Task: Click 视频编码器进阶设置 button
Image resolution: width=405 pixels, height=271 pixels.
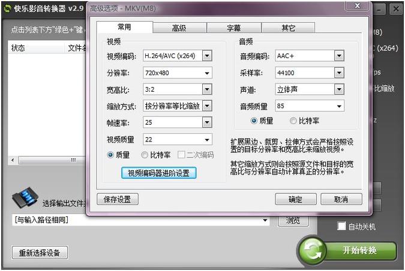Action: coord(158,173)
